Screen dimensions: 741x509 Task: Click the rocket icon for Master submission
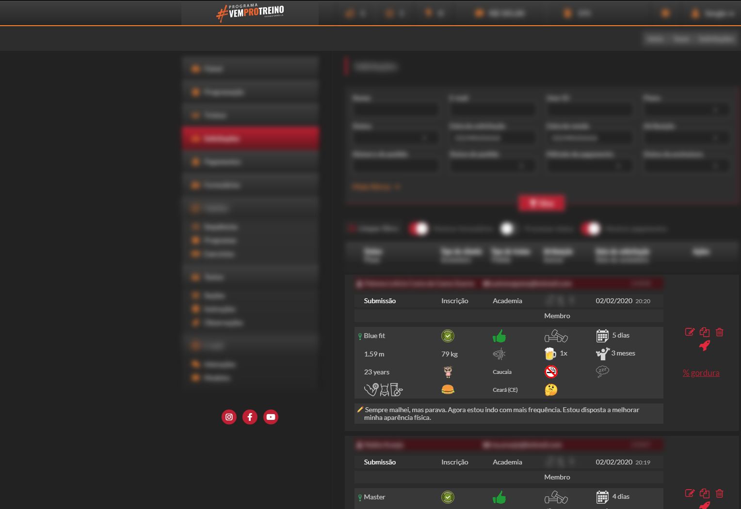pyautogui.click(x=705, y=505)
